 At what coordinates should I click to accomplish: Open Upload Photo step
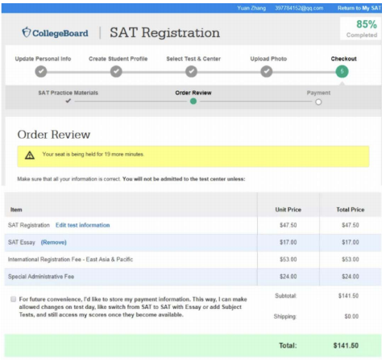tap(268, 59)
